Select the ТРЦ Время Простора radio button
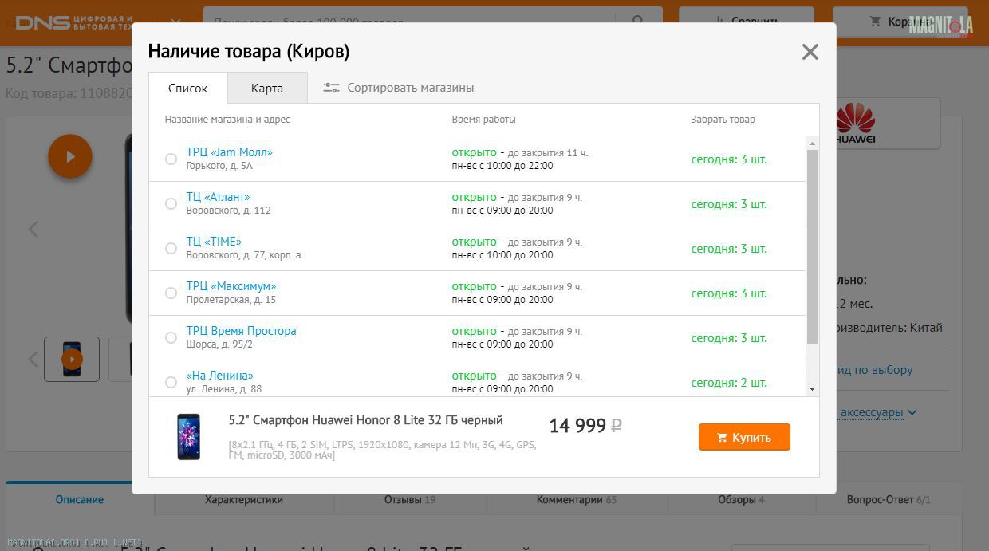989x551 pixels. pos(171,338)
